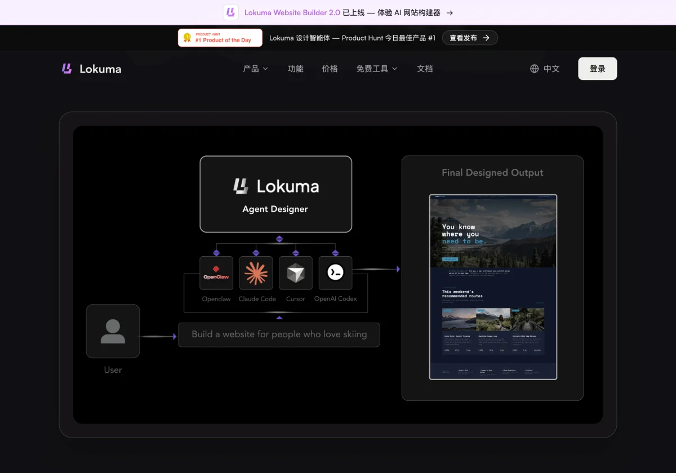Open the 文档 nav item
676x473 pixels.
pyautogui.click(x=425, y=69)
